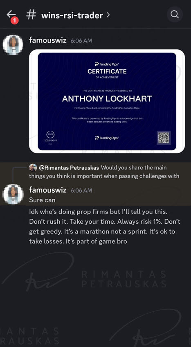Viewport: 191px width, 347px height.
Task: Tap the channel hashtag icon
Action: pyautogui.click(x=31, y=15)
